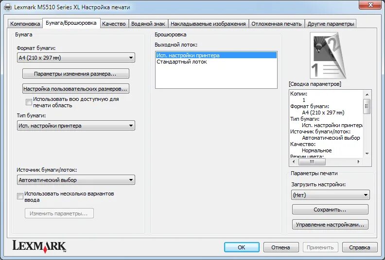Click the summary scroll right arrow
This screenshot has width=385, height=260.
359,162
